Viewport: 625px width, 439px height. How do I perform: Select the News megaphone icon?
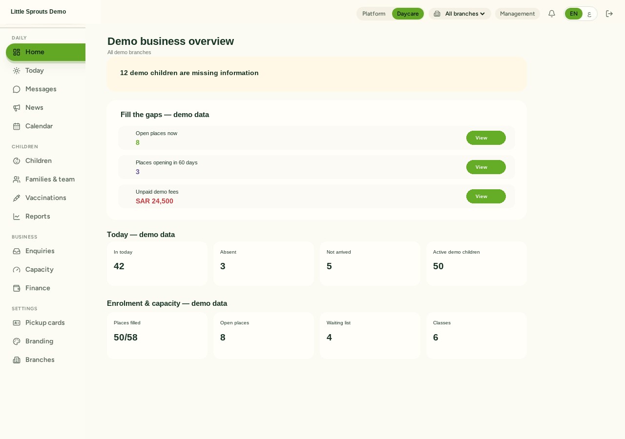point(17,108)
